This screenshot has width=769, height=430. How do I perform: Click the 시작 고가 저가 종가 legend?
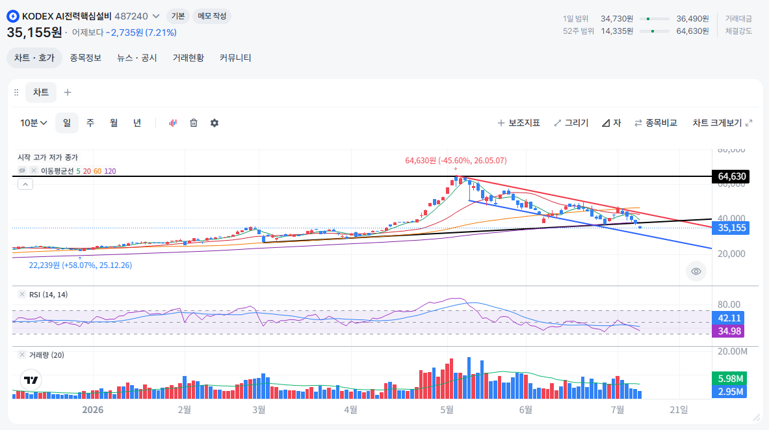tap(48, 157)
